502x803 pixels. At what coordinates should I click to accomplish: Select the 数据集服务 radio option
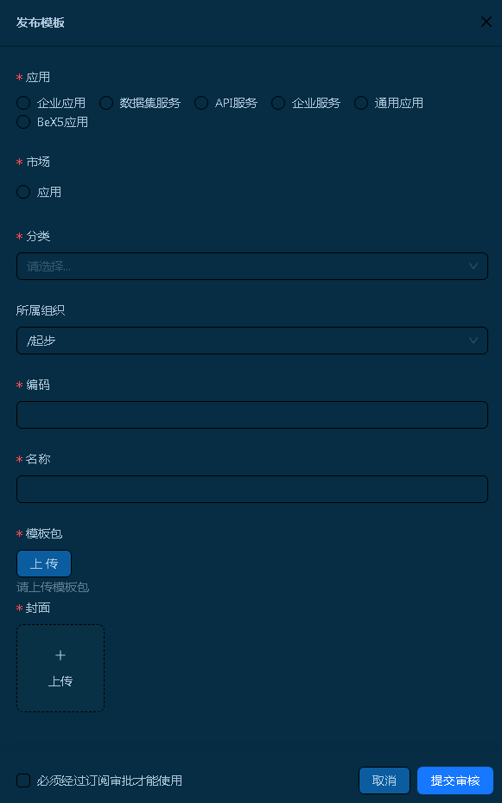(106, 103)
